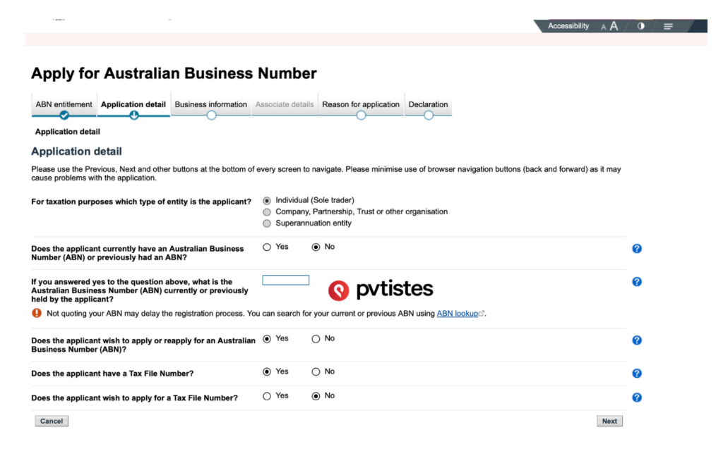Switch to the Business information tab
This screenshot has height=461, width=723.
point(210,104)
